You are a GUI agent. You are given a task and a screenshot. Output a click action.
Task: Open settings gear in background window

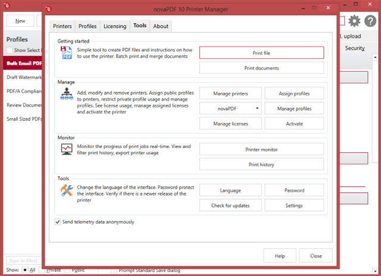click(x=354, y=21)
